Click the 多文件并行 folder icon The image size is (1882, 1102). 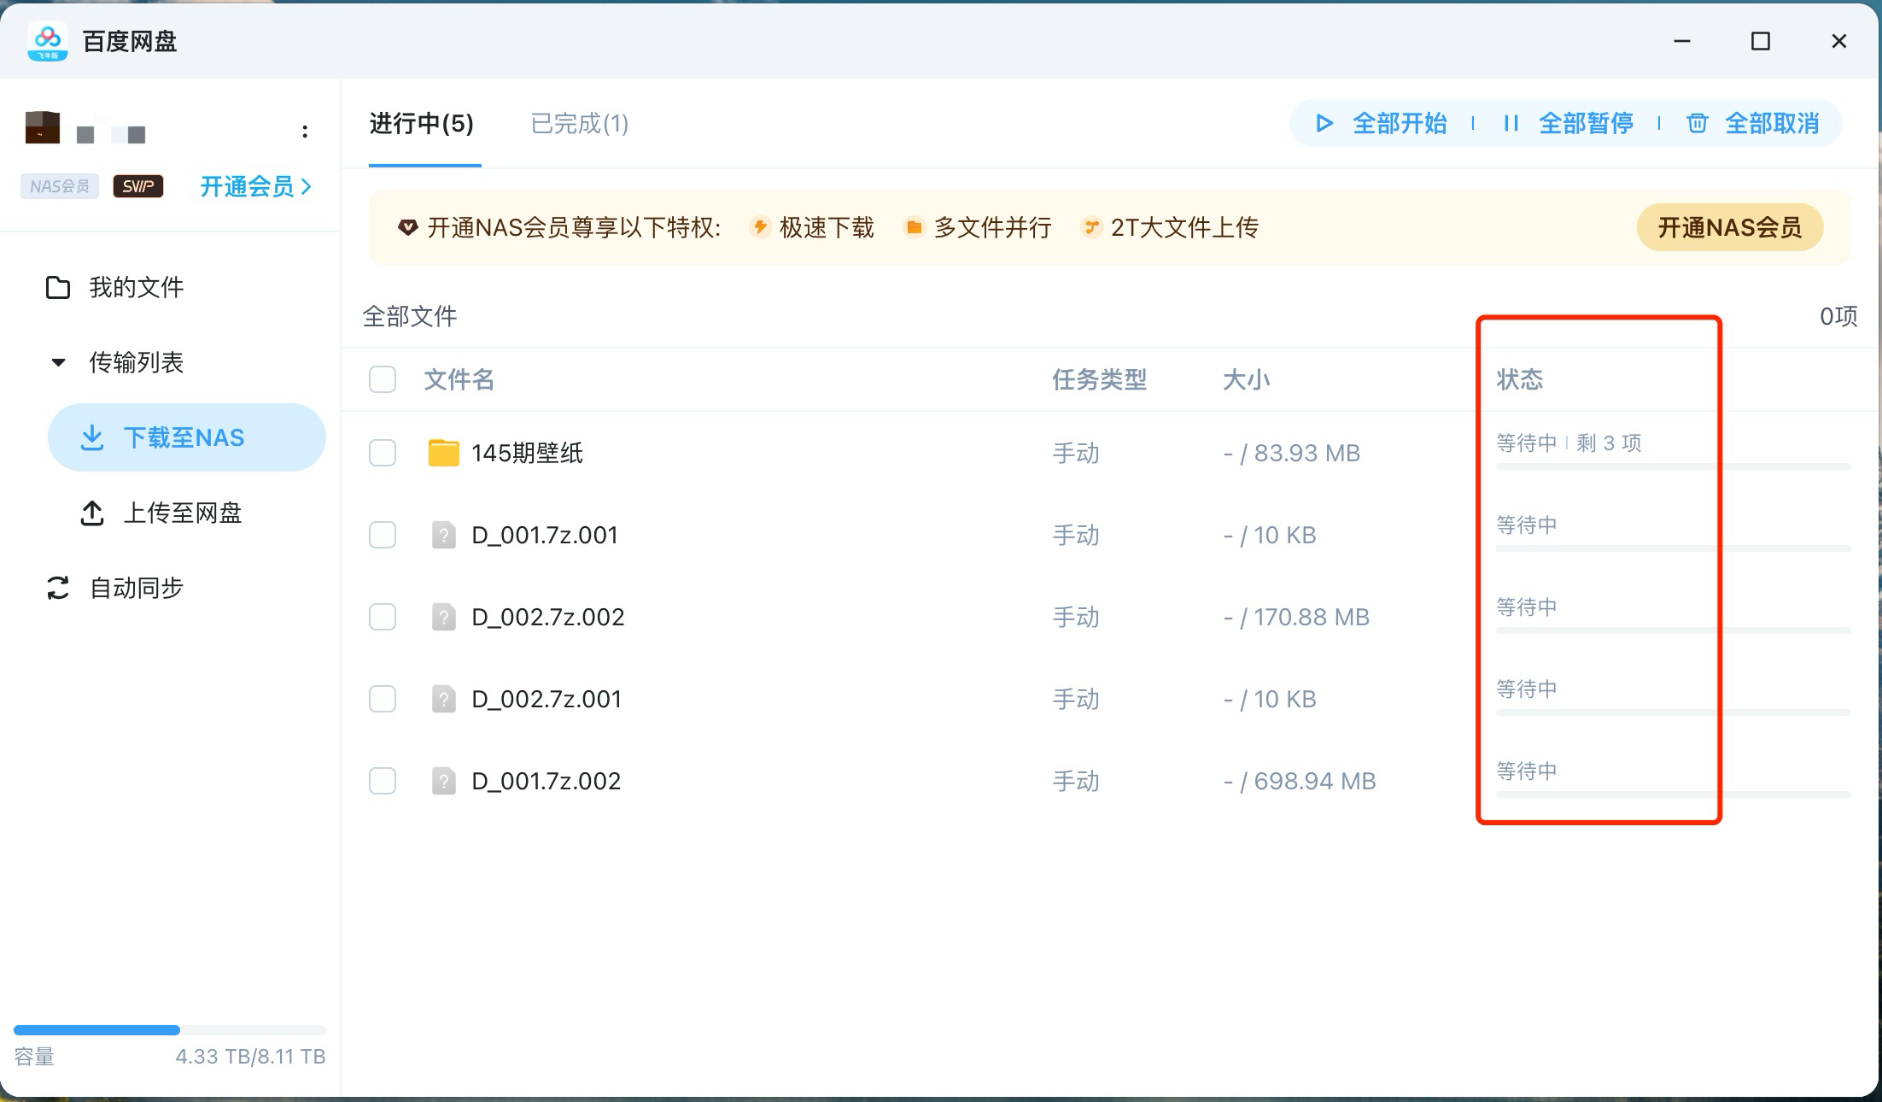tap(914, 227)
